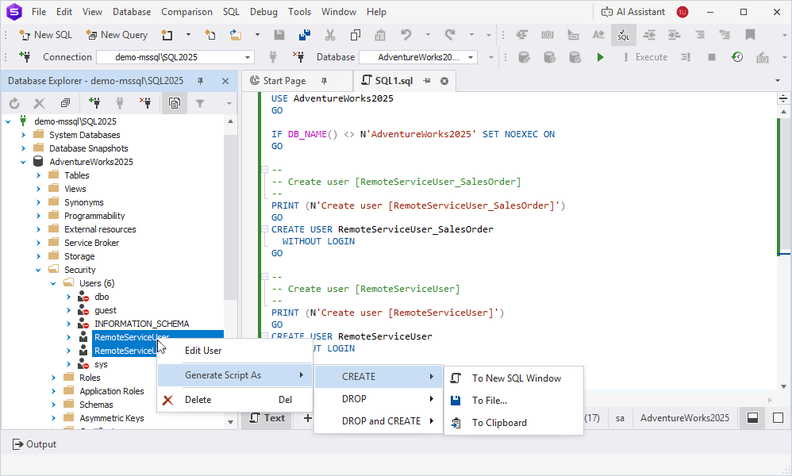
Task: Click the Cut scissors icon
Action: [330, 35]
